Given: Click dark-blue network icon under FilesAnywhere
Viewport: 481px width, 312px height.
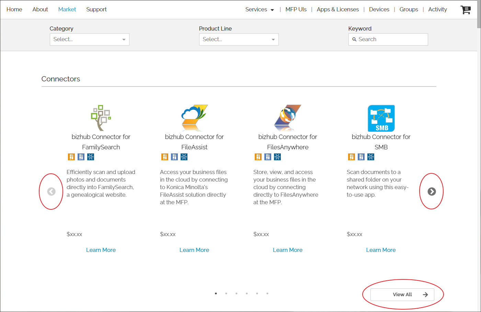Looking at the screenshot, I should point(277,157).
